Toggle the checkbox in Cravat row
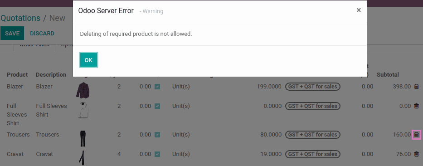The height and width of the screenshot is (166, 423). pyautogui.click(x=157, y=154)
